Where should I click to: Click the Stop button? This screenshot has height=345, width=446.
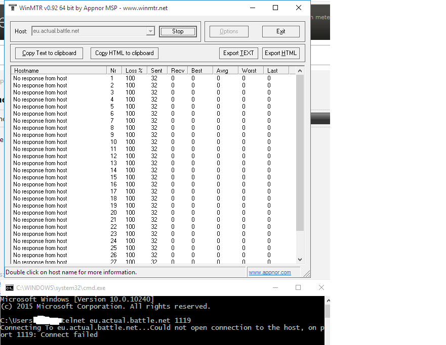pos(177,31)
